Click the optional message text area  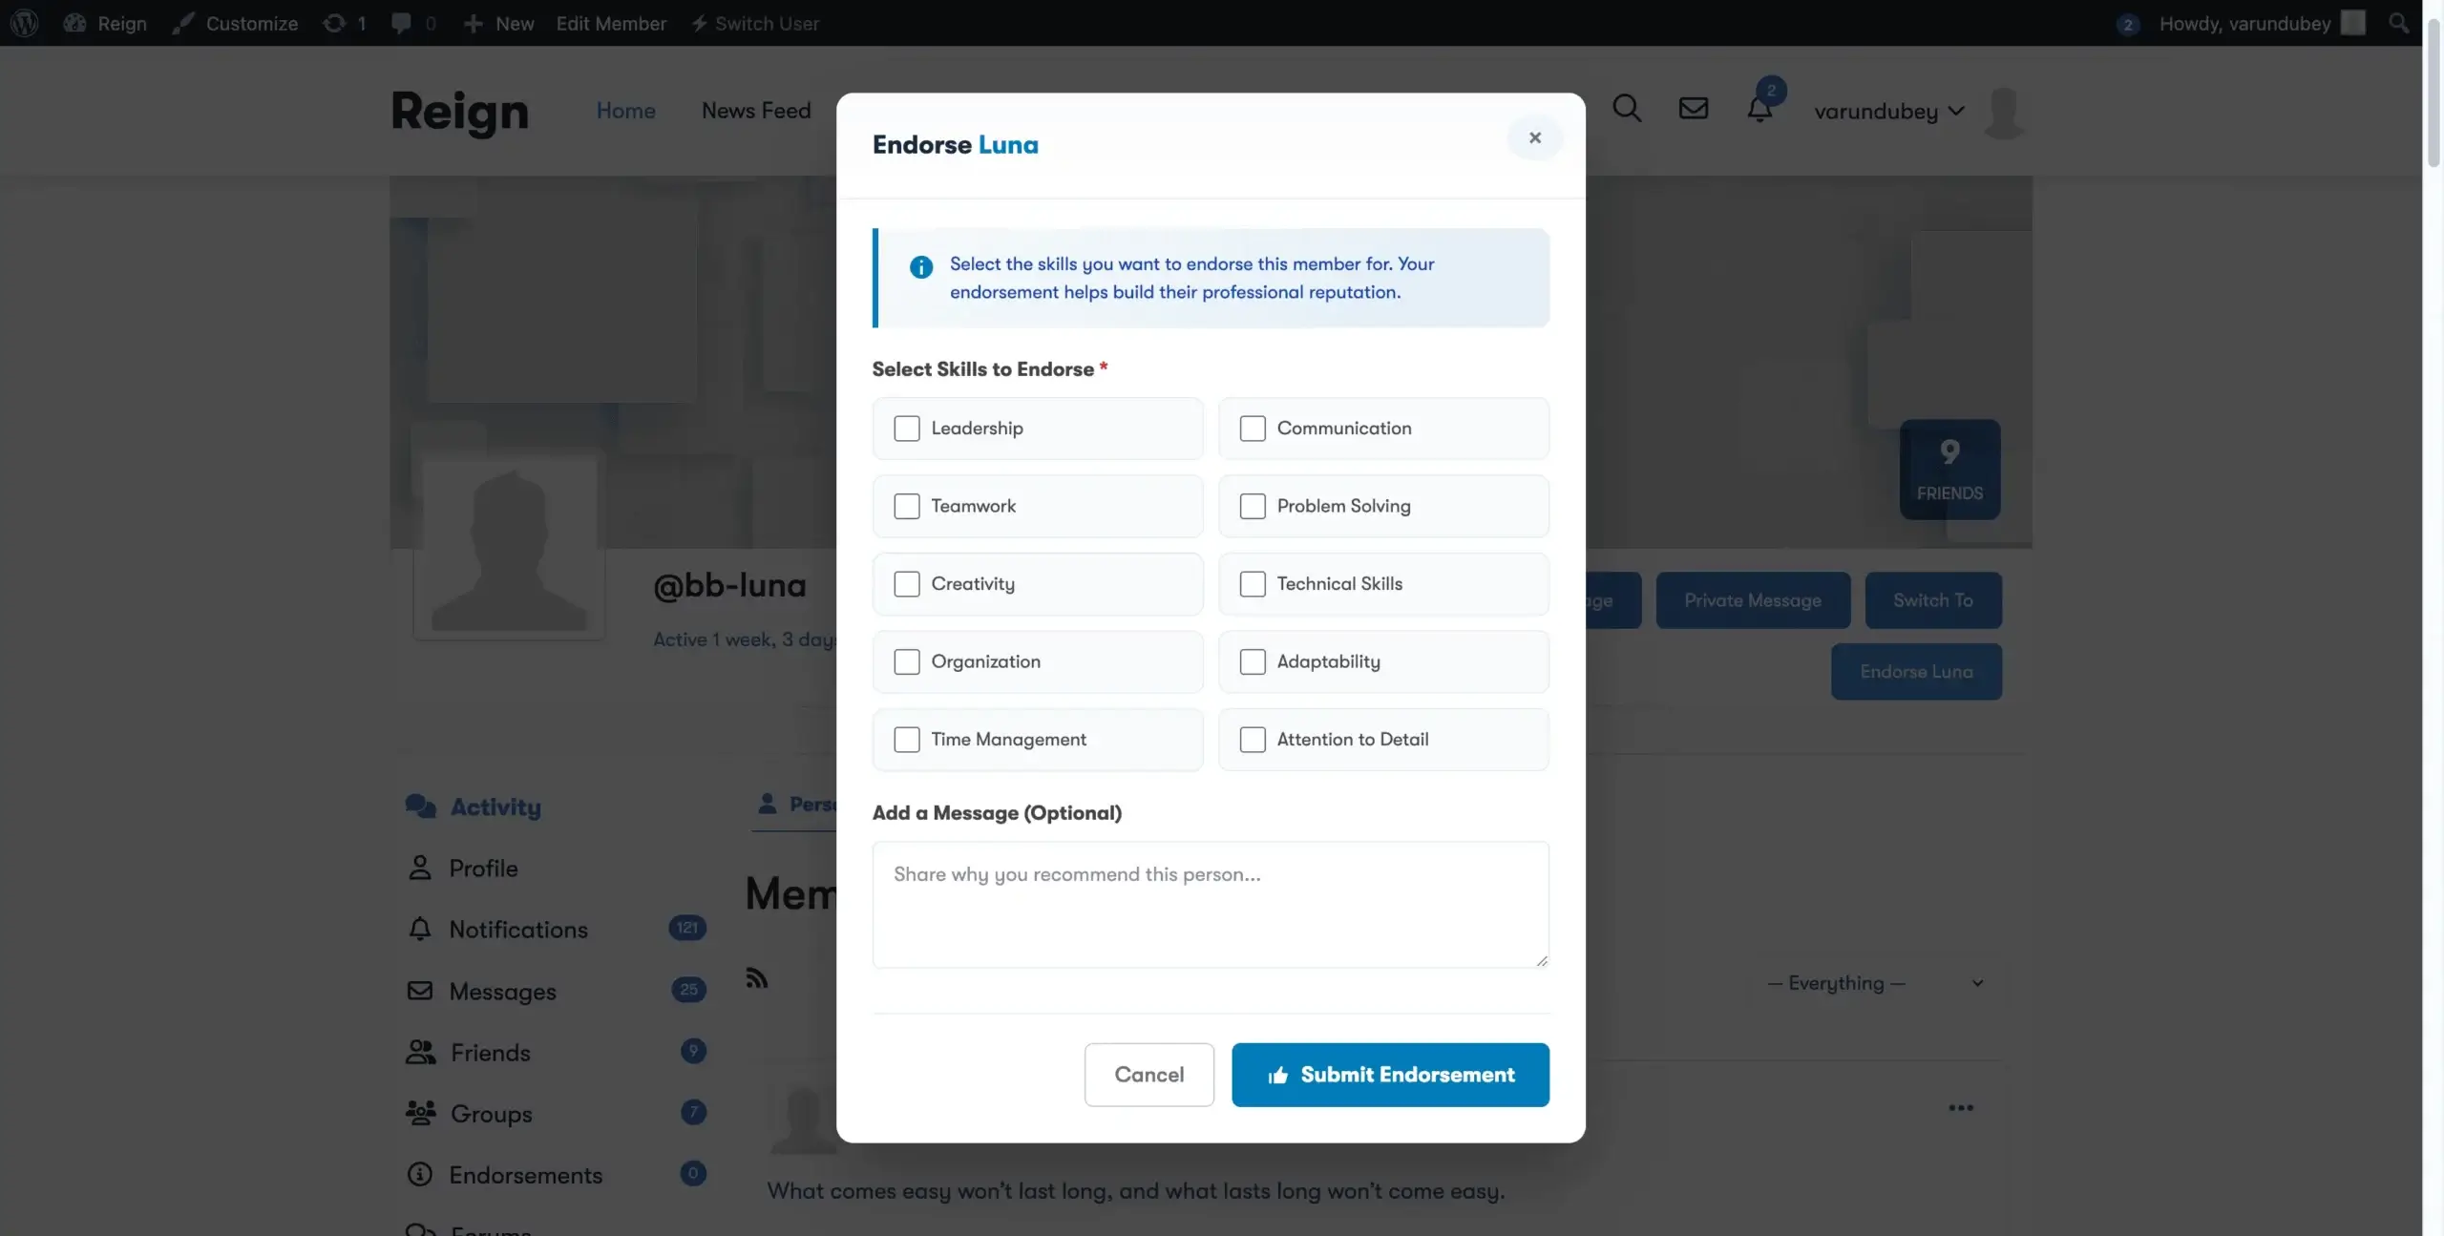pos(1211,904)
